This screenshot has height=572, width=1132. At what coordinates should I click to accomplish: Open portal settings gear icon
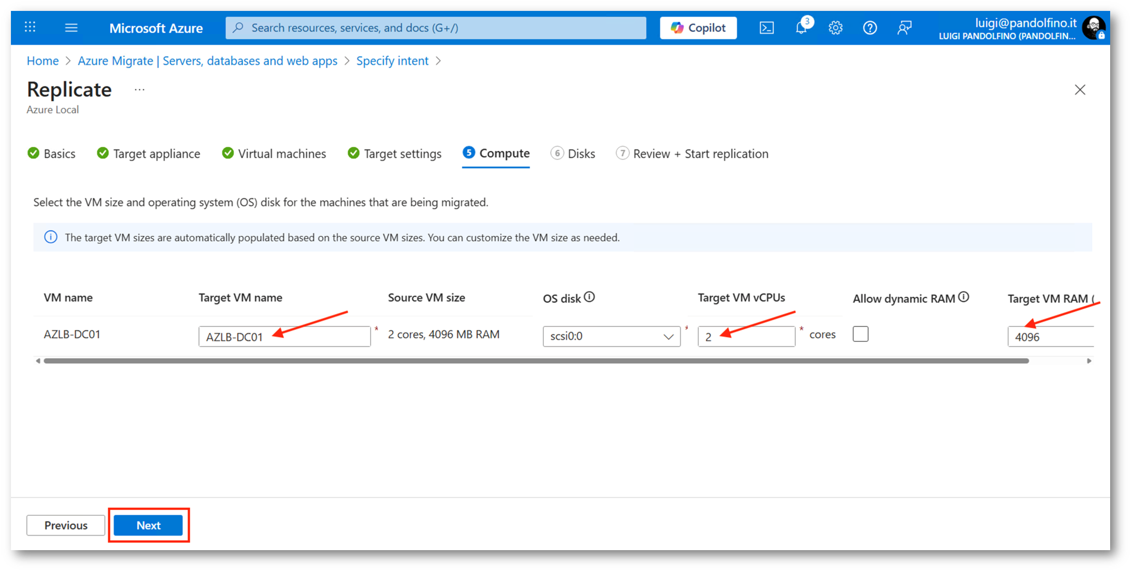(x=835, y=28)
